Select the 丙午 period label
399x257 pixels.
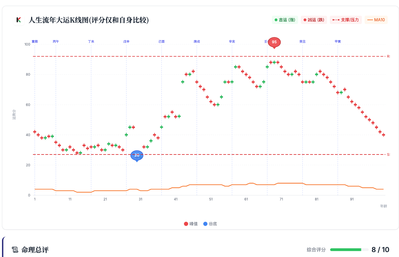56,42
